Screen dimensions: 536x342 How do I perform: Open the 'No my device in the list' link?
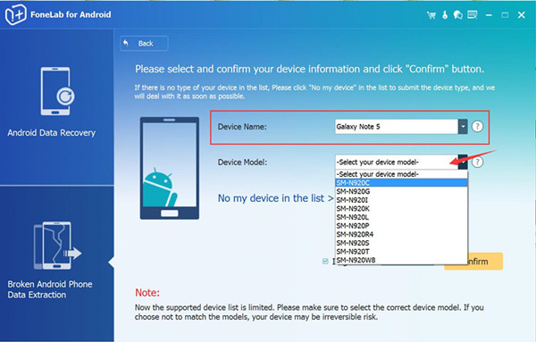point(275,198)
